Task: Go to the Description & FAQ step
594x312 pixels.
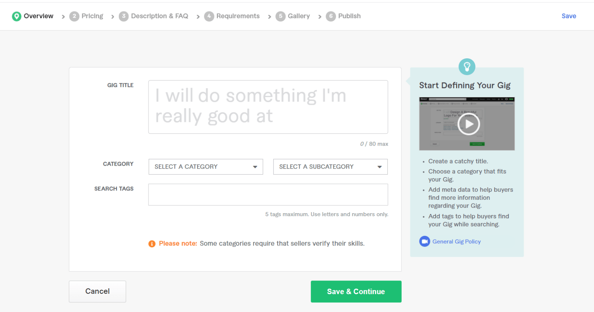Action: 159,16
